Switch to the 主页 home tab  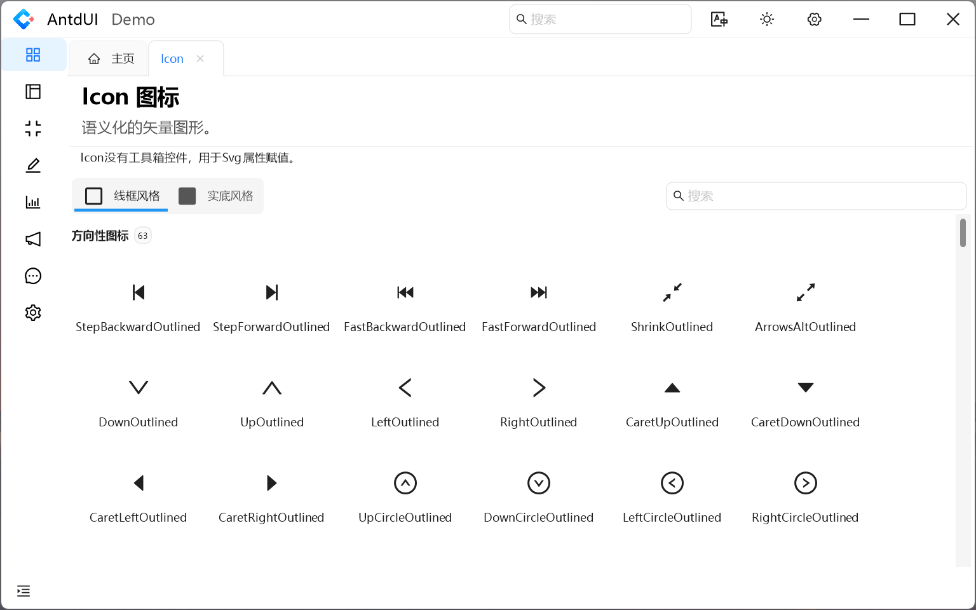pyautogui.click(x=111, y=58)
